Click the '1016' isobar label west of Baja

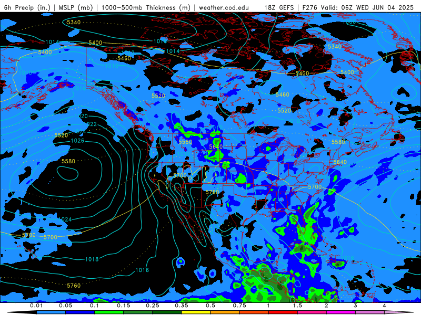pos(142,270)
